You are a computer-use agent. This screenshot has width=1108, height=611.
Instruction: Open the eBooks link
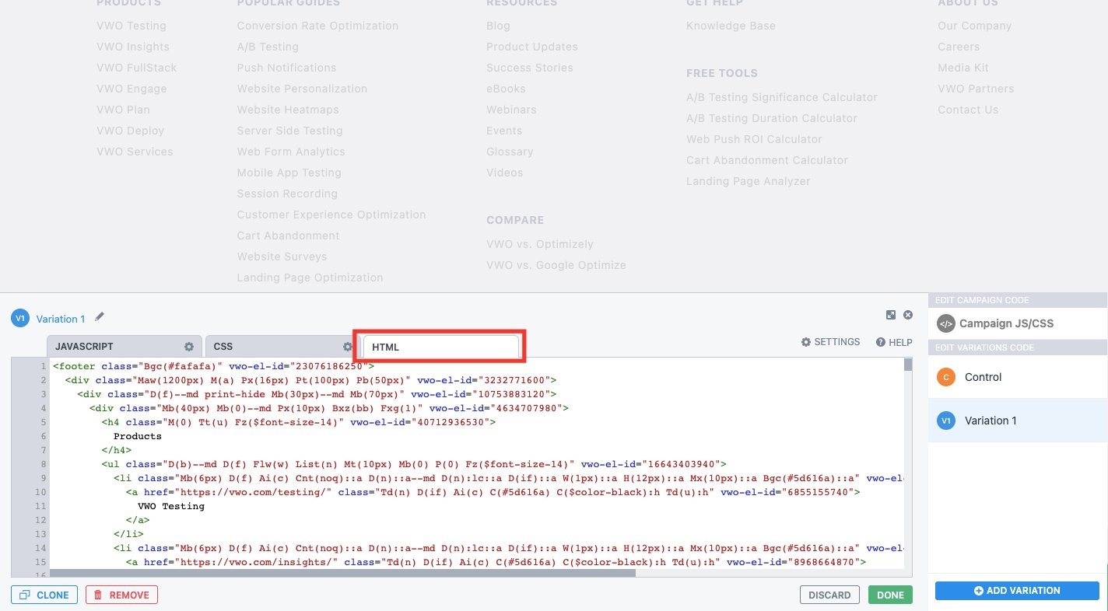pos(506,89)
